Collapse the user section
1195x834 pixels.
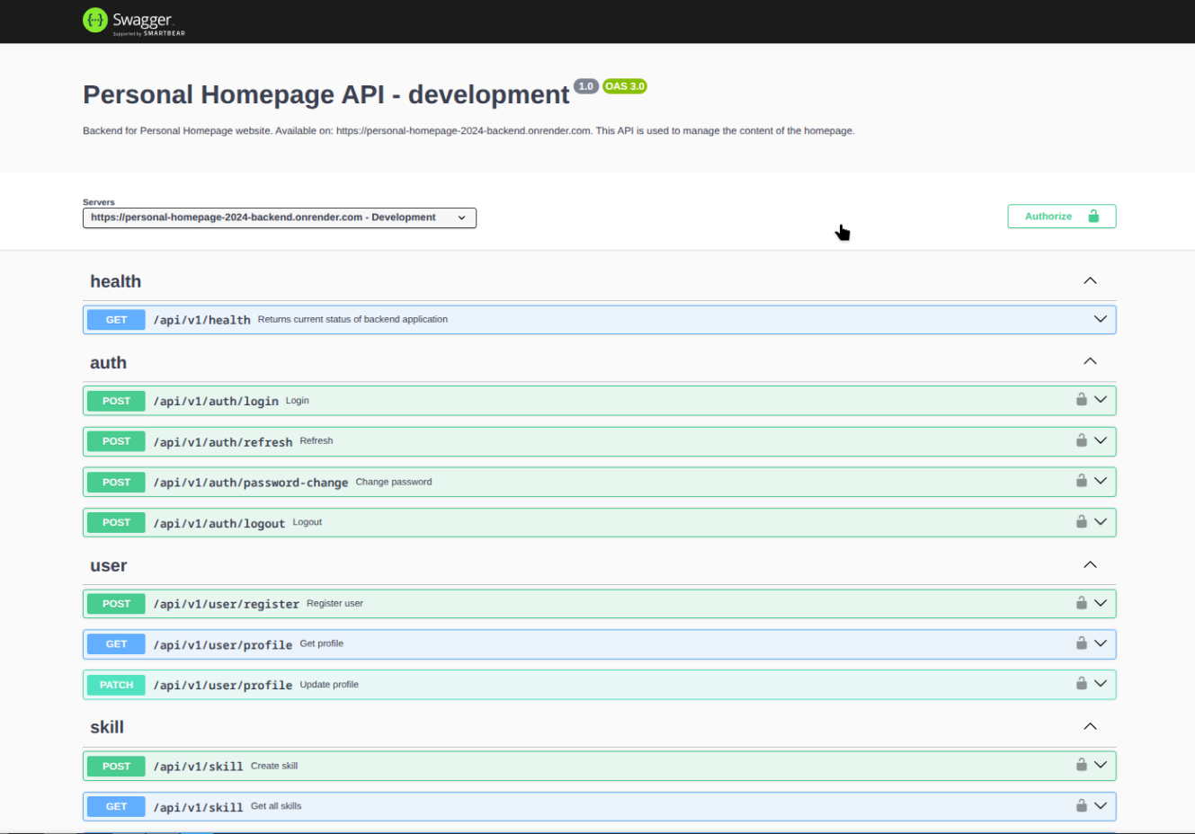(1090, 564)
